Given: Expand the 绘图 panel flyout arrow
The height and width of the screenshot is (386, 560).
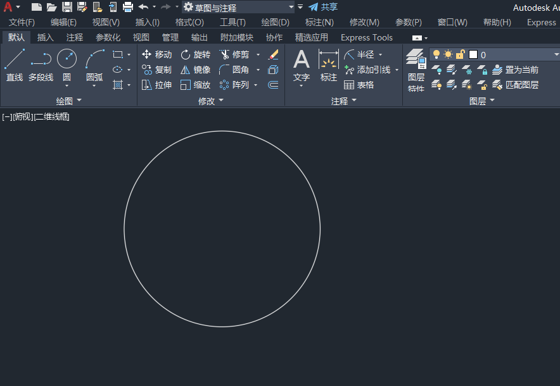Looking at the screenshot, I should (x=79, y=101).
